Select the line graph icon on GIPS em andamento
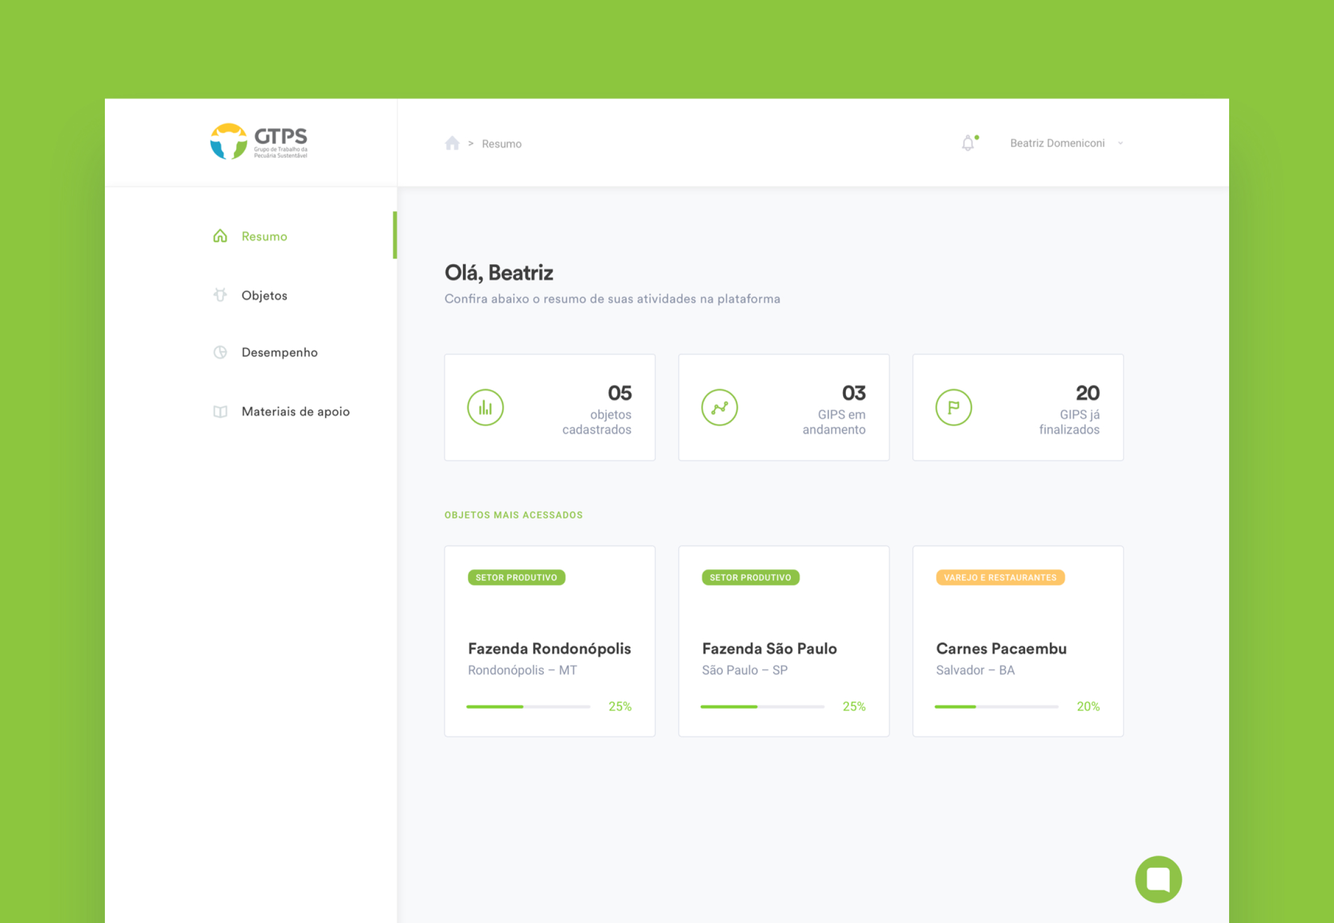 click(x=719, y=407)
